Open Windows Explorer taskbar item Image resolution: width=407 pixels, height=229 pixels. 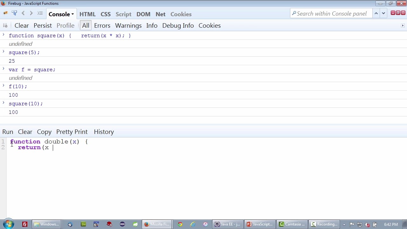(46, 224)
